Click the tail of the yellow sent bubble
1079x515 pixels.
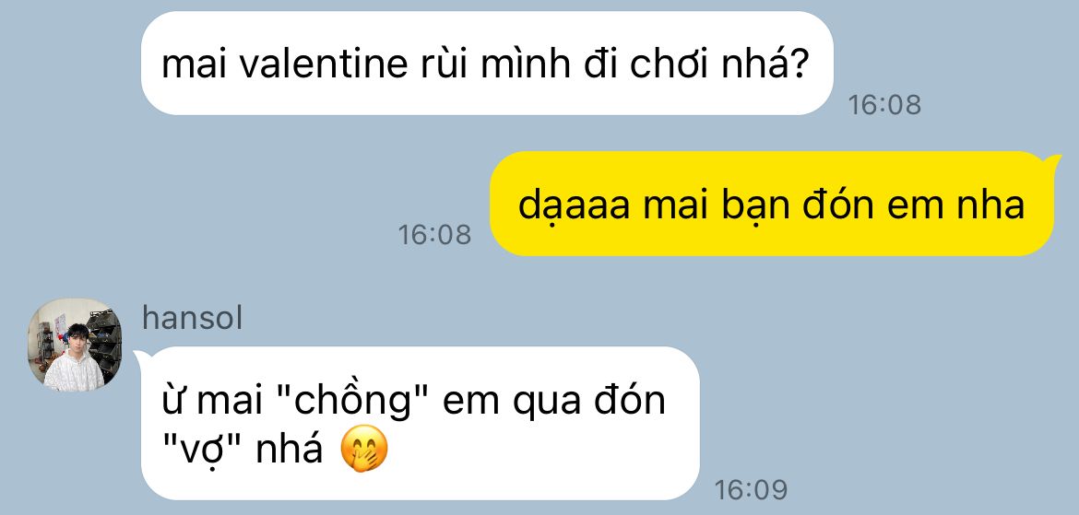pyautogui.click(x=1053, y=162)
